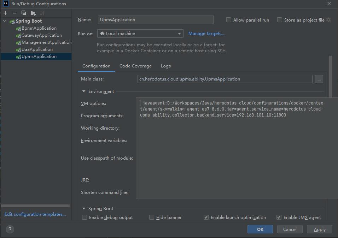This screenshot has width=338, height=238.
Task: Click the Shorten command line label
Action: (105, 192)
